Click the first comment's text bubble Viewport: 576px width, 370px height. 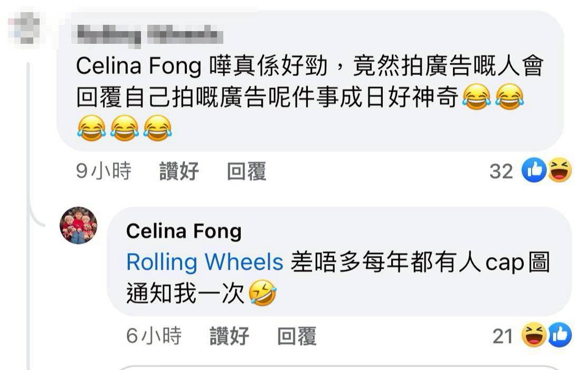(x=317, y=106)
